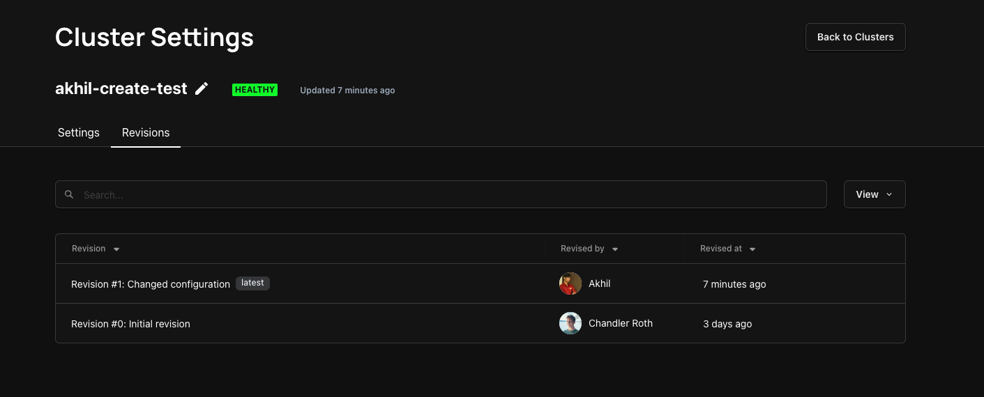
Task: Open the View dropdown
Action: point(875,194)
